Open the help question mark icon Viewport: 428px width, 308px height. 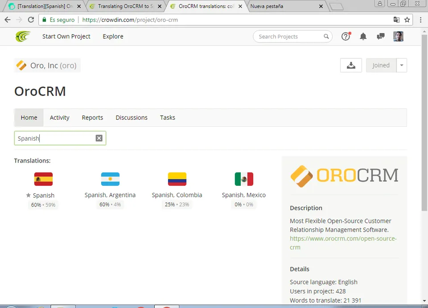[x=346, y=36]
